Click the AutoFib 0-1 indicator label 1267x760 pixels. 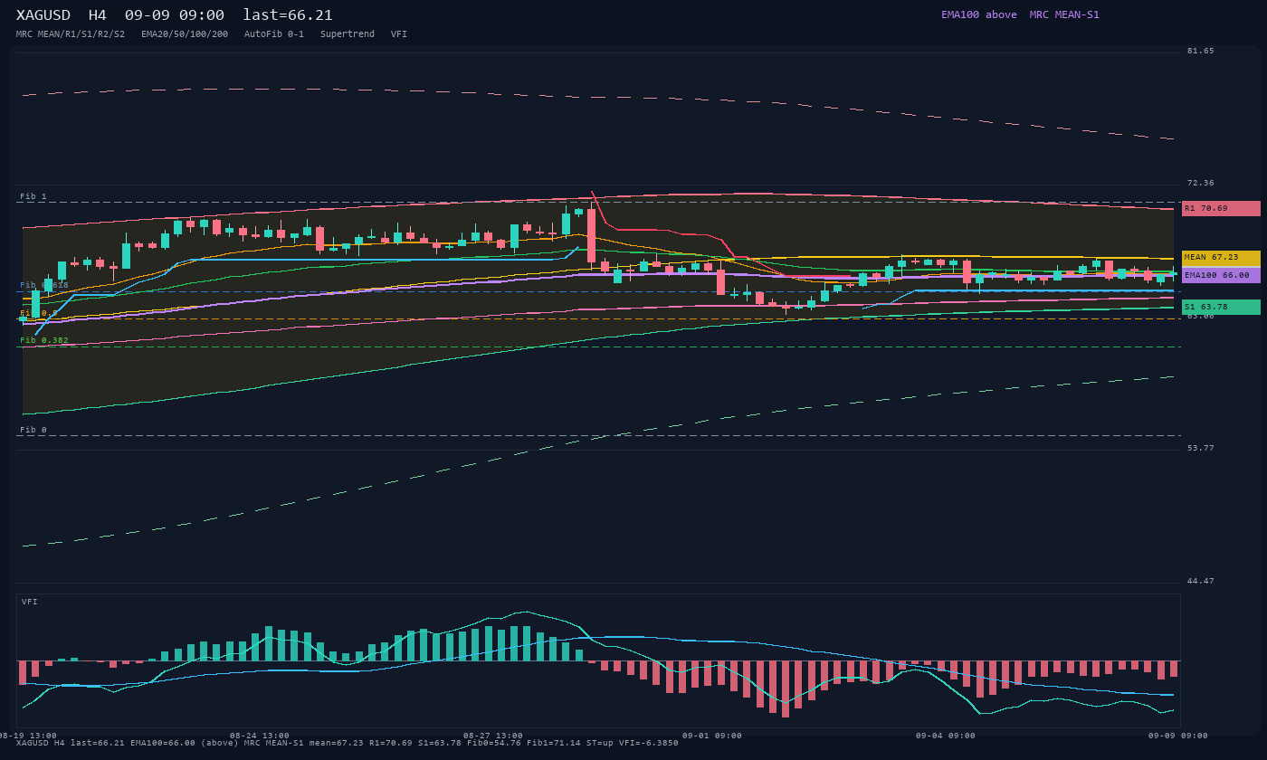(x=274, y=34)
